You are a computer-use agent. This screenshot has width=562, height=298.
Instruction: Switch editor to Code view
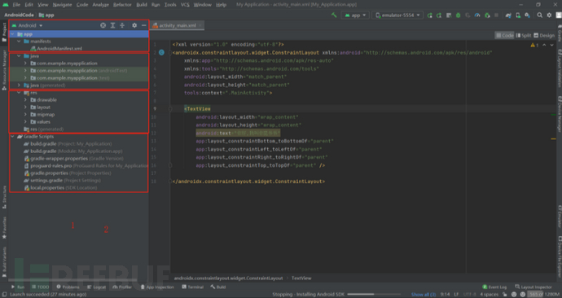pos(504,36)
